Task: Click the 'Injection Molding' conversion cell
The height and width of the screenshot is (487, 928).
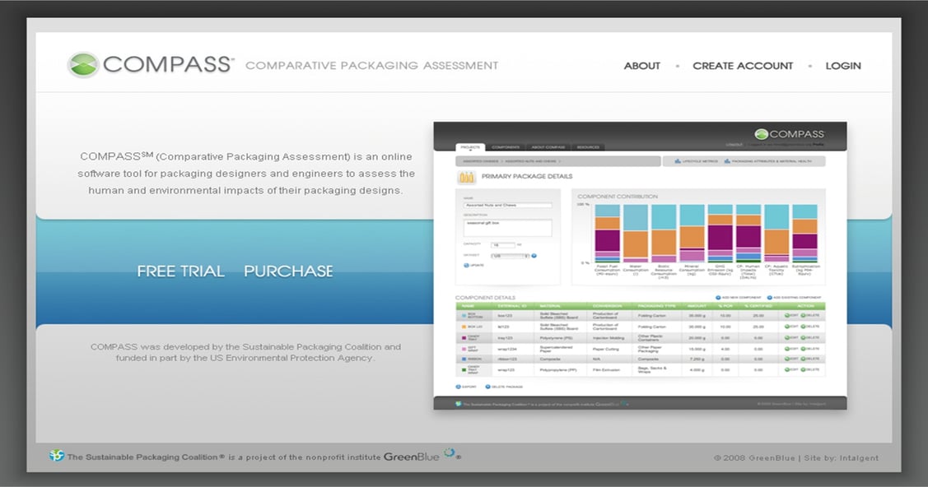Action: [x=609, y=338]
